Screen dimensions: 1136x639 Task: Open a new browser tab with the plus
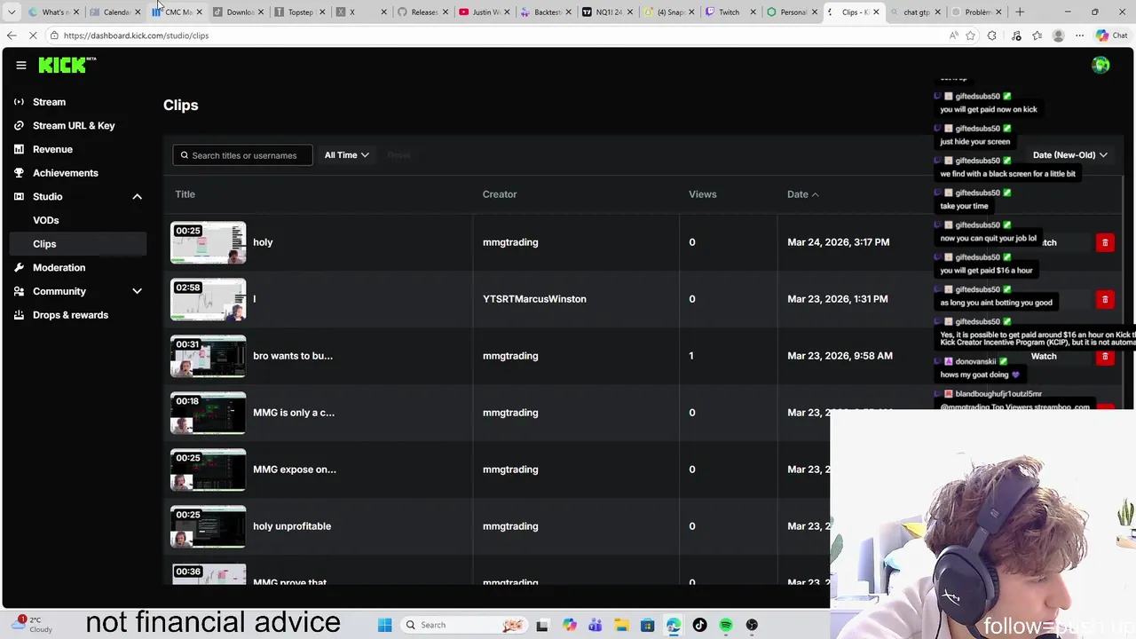[1020, 12]
